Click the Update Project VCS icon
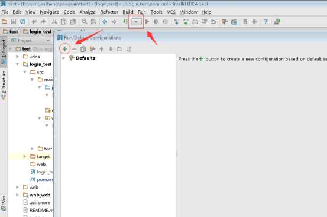 pyautogui.click(x=177, y=21)
